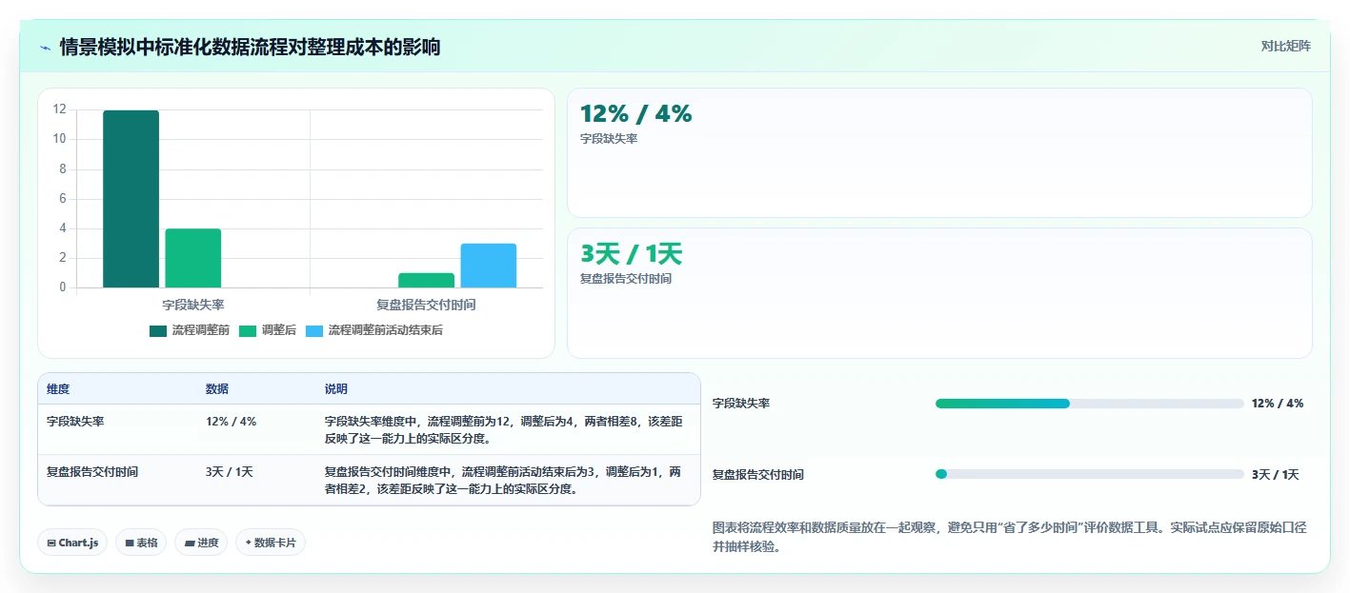Click the 字段缺失率 row explanation text

click(503, 429)
